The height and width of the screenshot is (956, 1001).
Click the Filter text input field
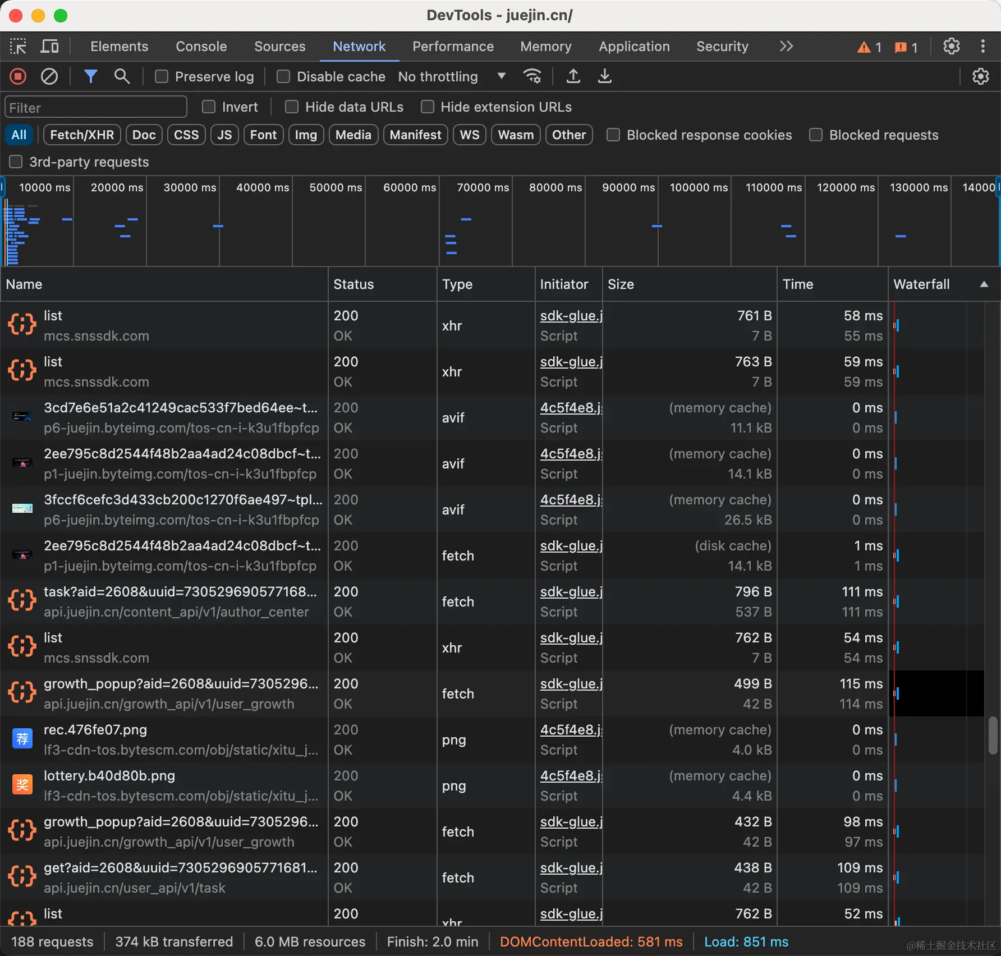coord(96,107)
